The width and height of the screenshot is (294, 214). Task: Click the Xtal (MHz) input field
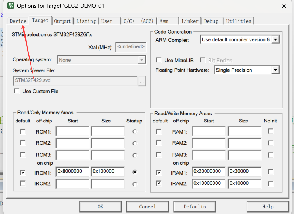131,47
